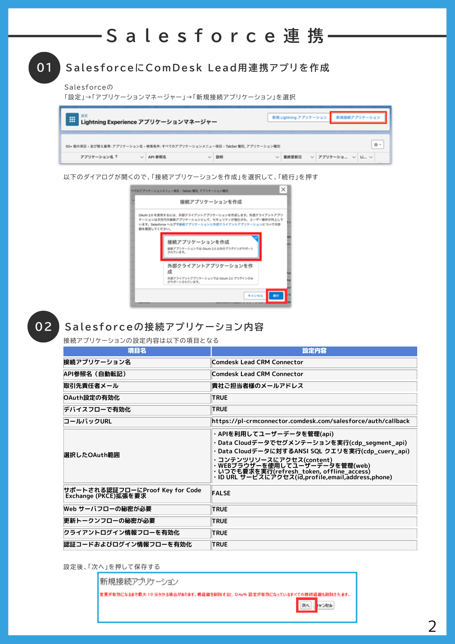Click キャンセル in the 新規接続アプリケーション panel
This screenshot has height=644, width=455.
click(325, 605)
